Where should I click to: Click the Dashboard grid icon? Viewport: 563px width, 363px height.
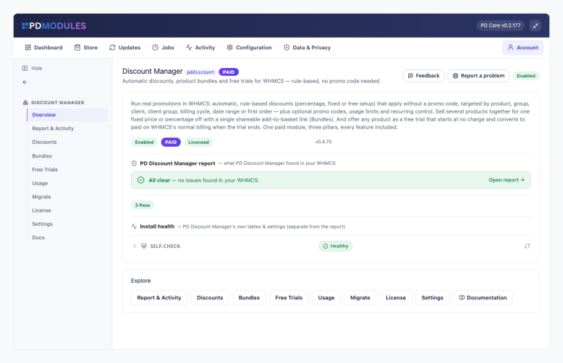click(27, 47)
